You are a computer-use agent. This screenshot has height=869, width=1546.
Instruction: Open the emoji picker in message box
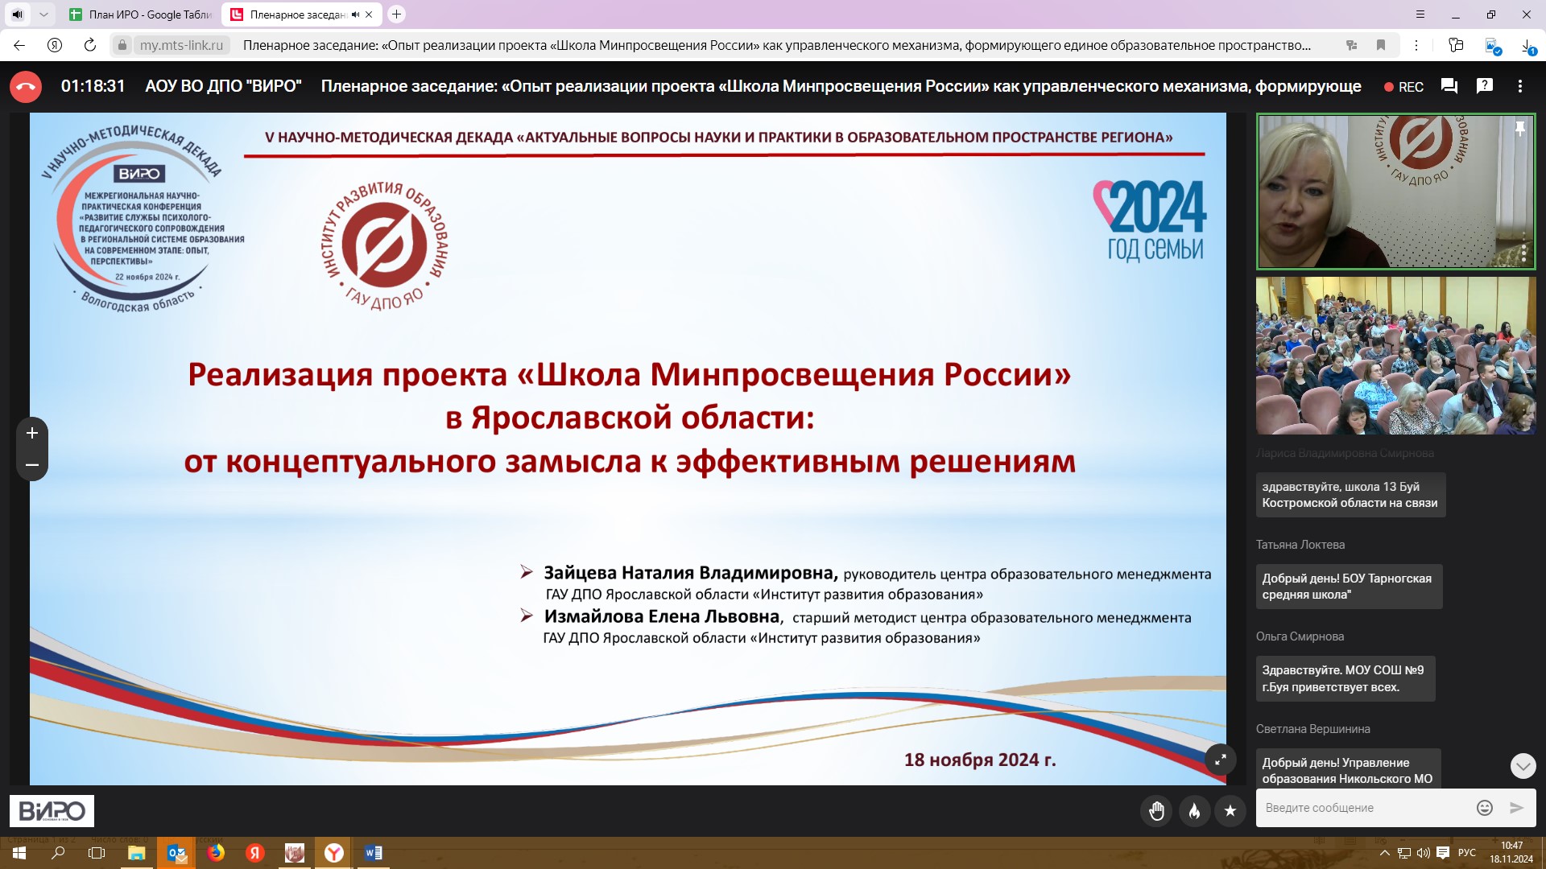(x=1485, y=808)
